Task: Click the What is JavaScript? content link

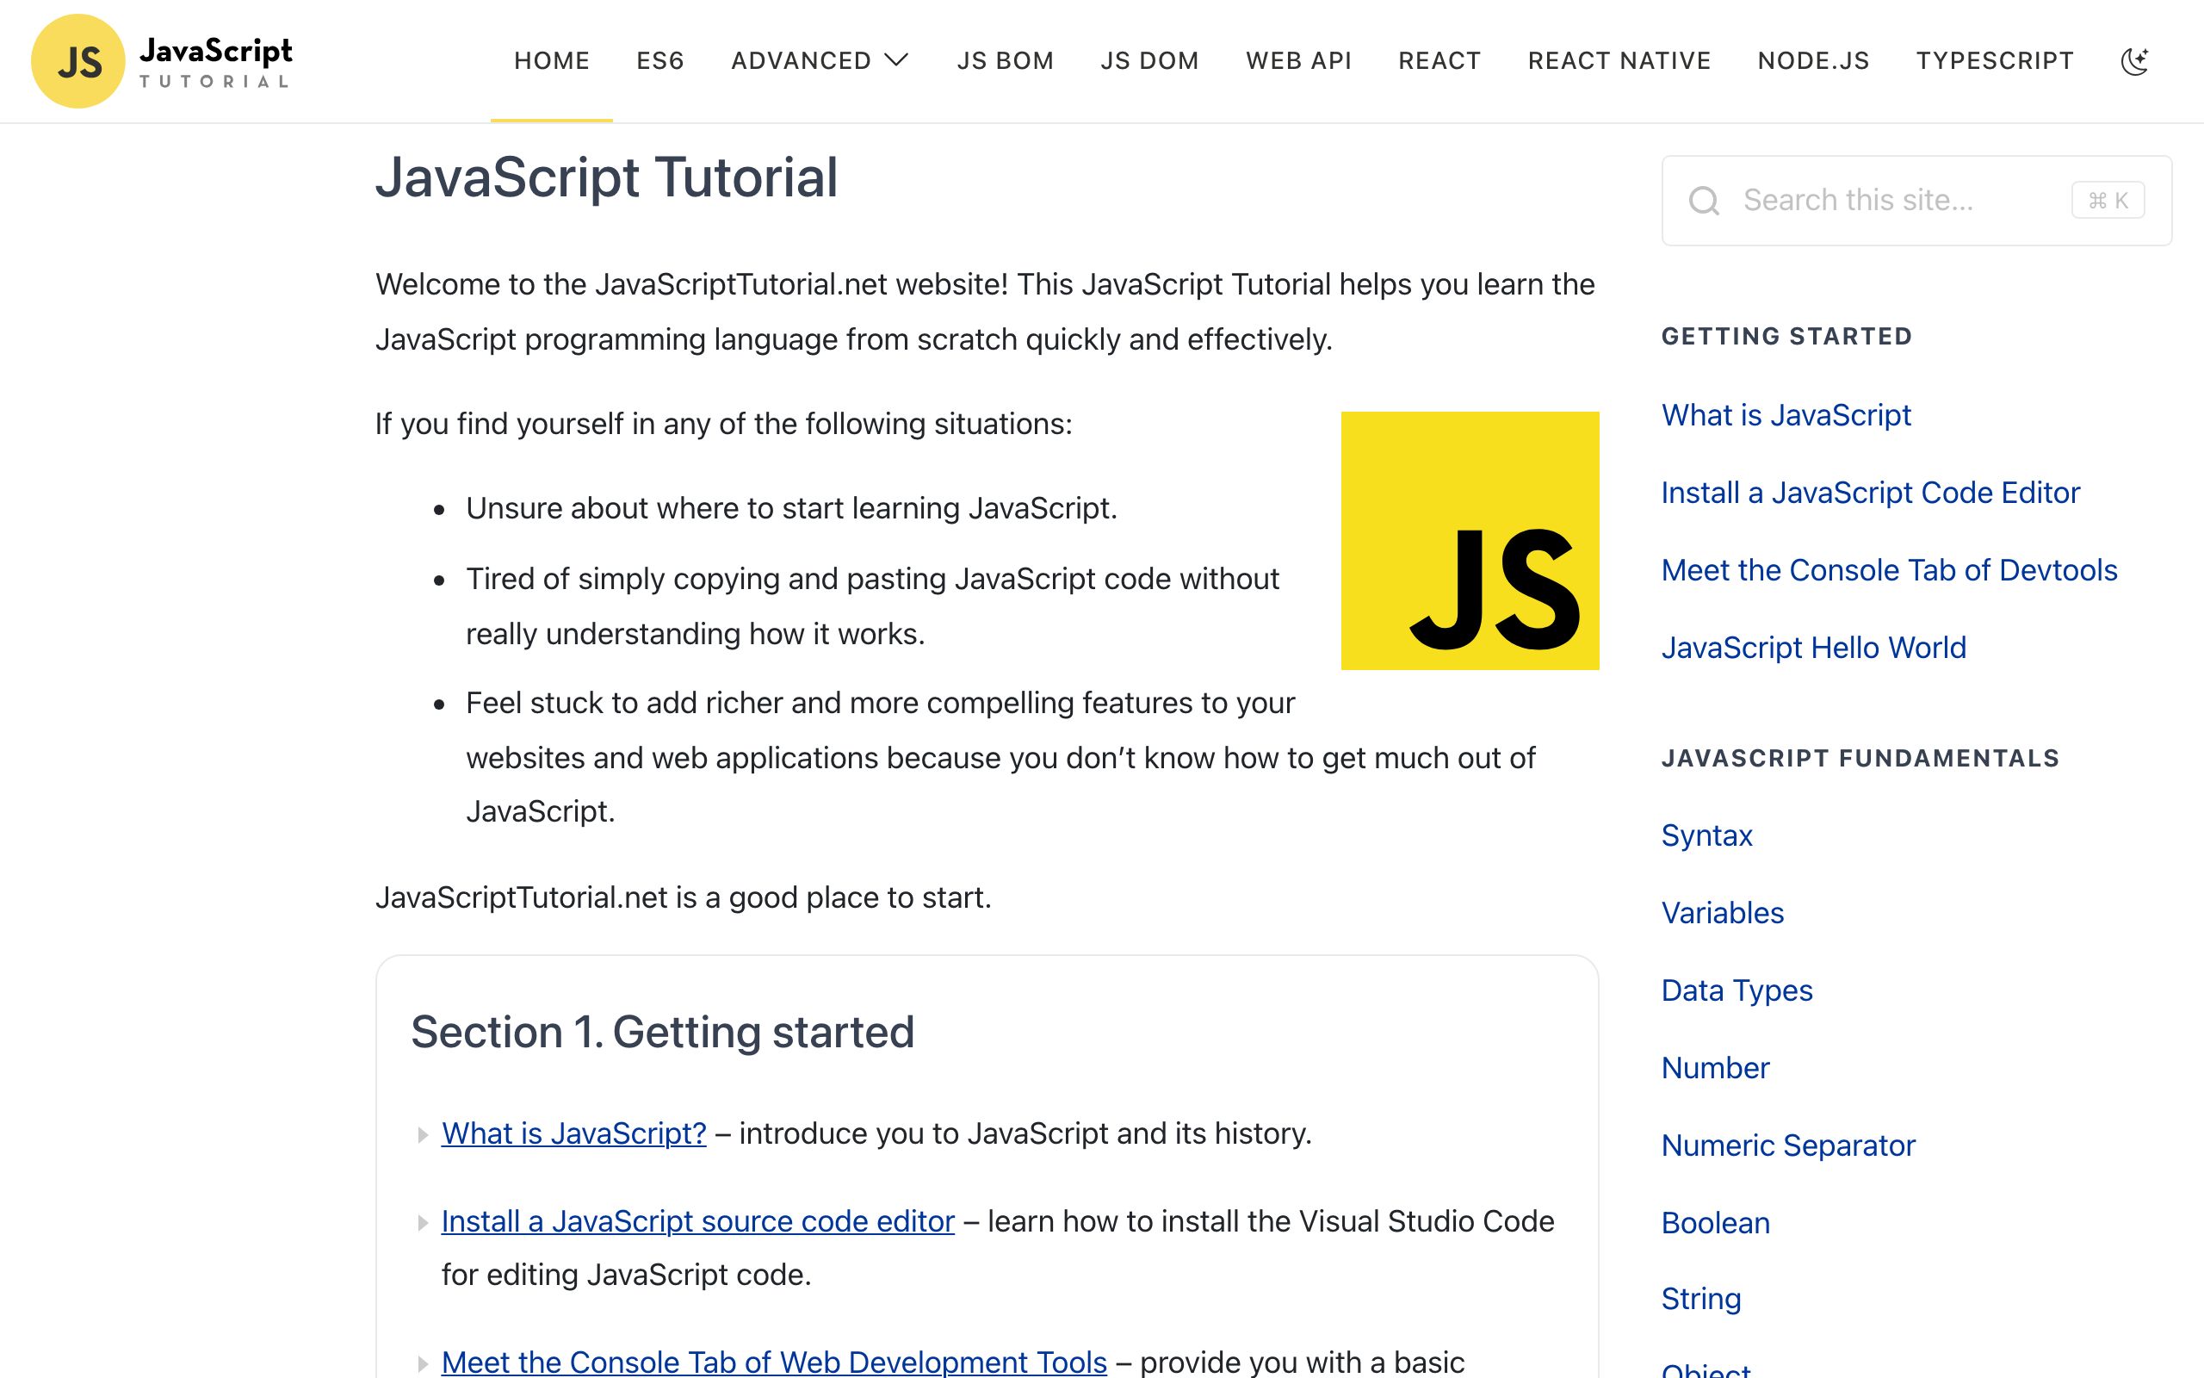Action: (x=573, y=1133)
